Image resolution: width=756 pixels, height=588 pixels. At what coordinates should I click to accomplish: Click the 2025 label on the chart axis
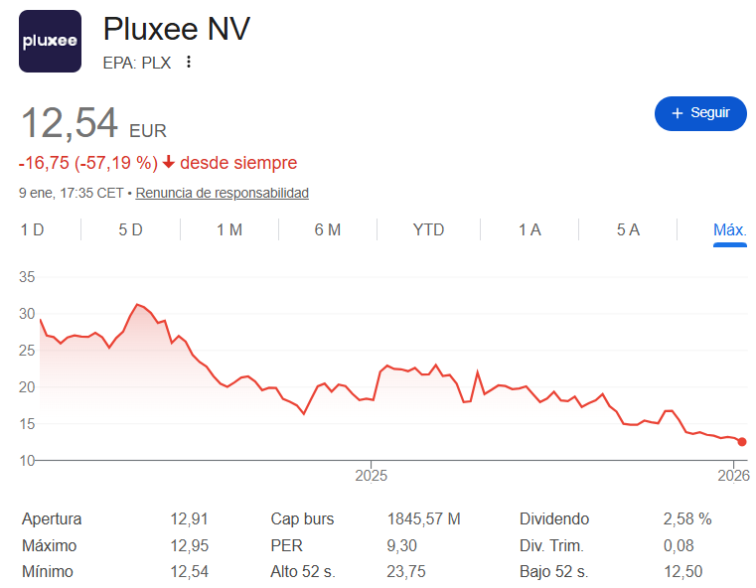tap(371, 475)
